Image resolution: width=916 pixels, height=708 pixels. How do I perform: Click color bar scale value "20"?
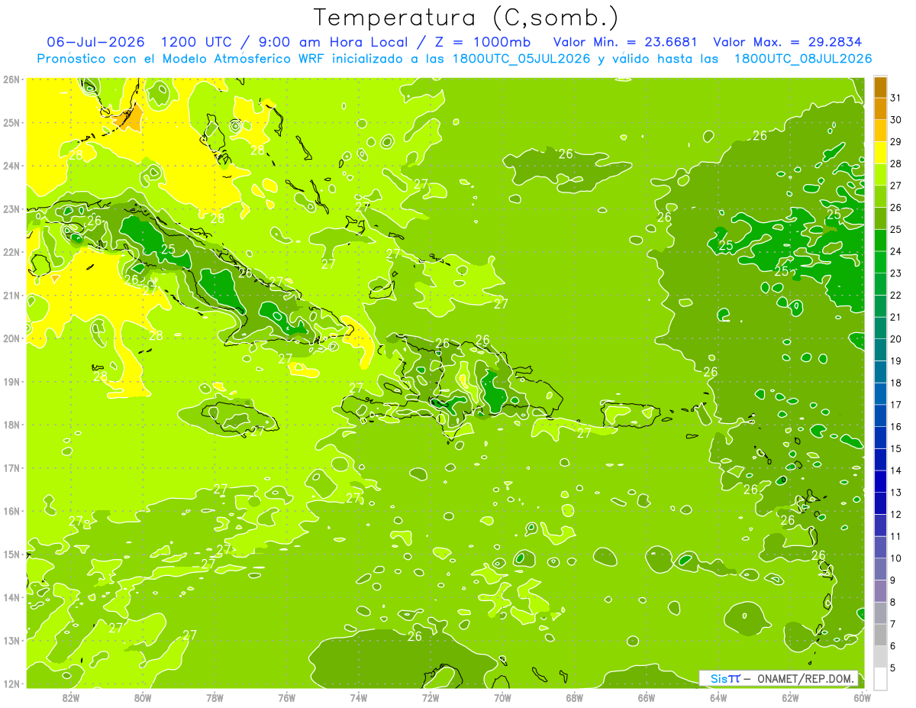coord(896,339)
